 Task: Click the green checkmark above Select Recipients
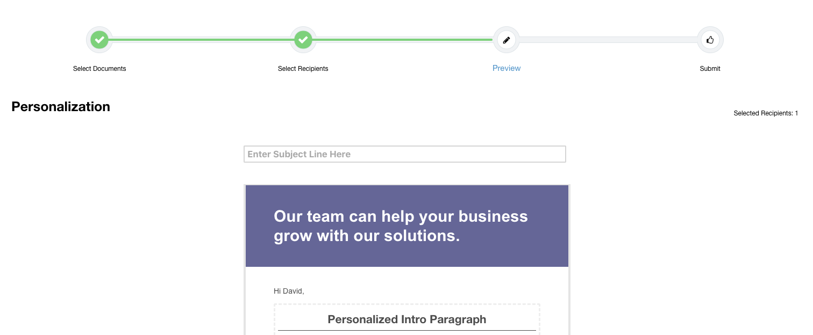click(x=303, y=40)
